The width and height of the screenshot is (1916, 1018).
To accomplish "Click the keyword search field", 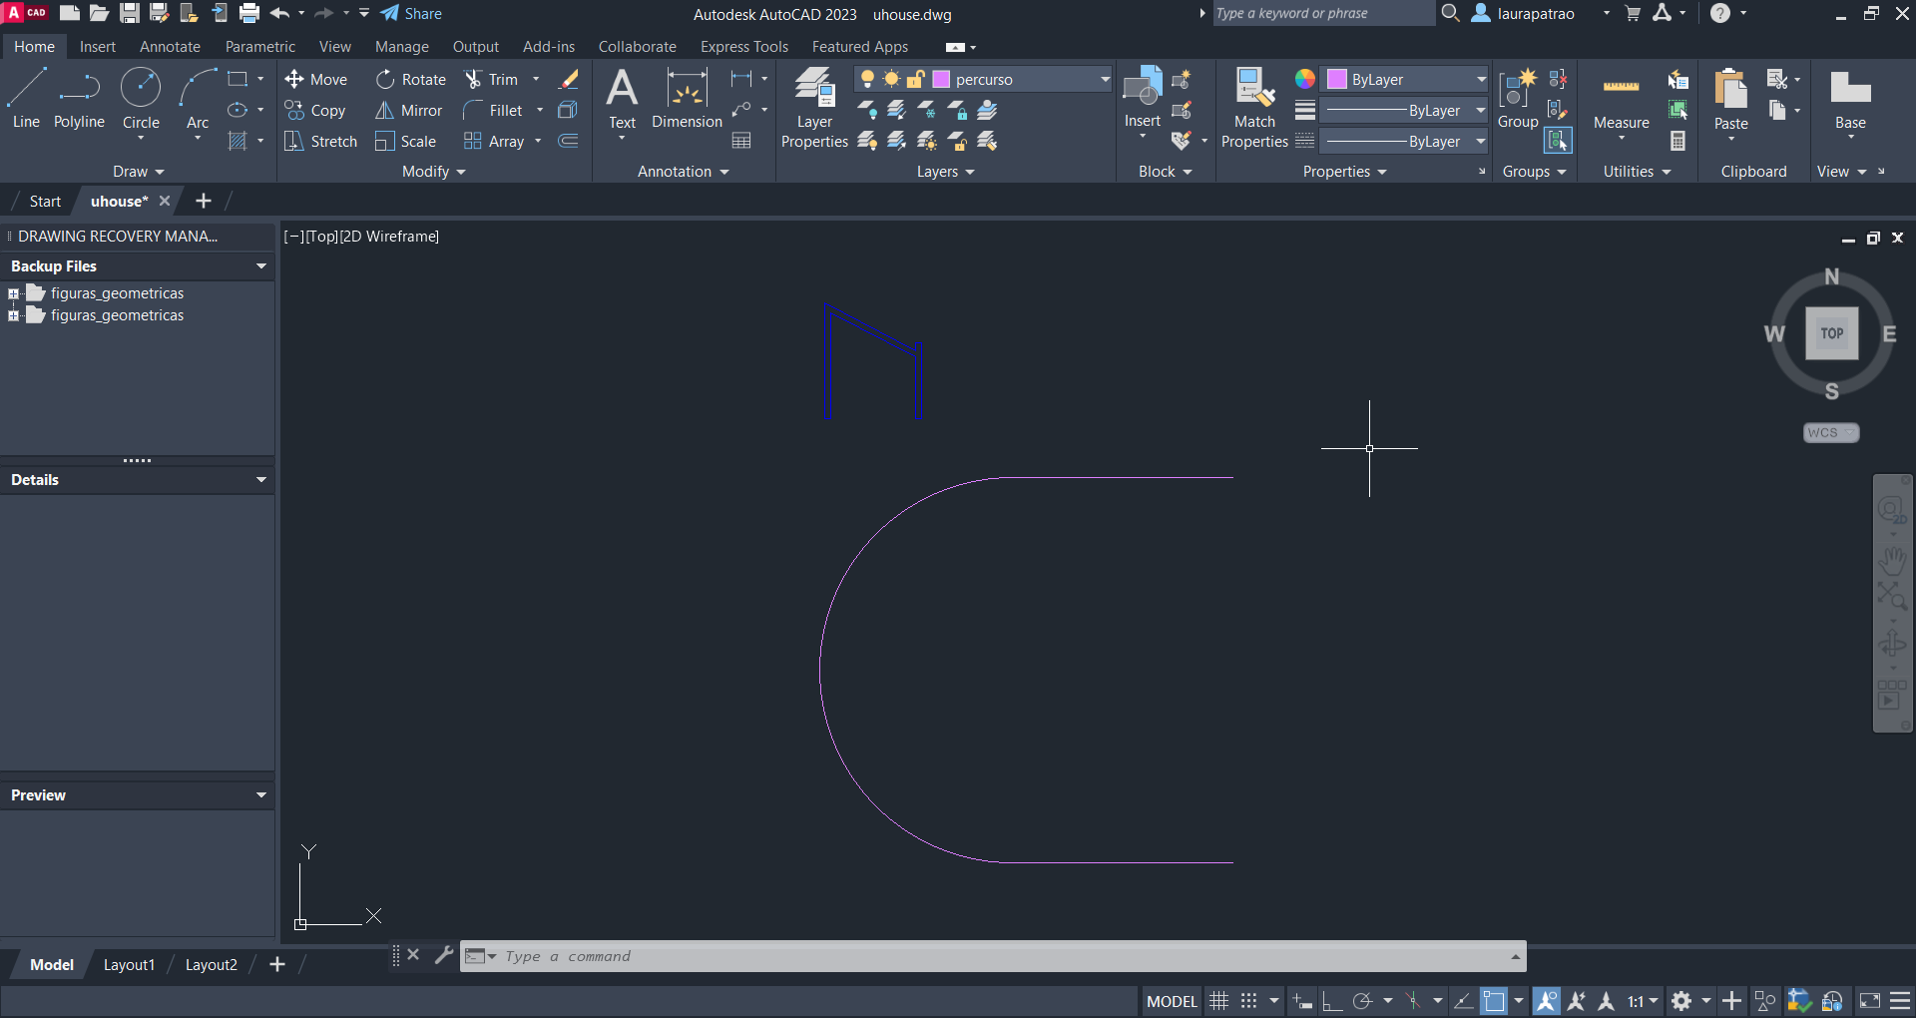I will (1322, 14).
